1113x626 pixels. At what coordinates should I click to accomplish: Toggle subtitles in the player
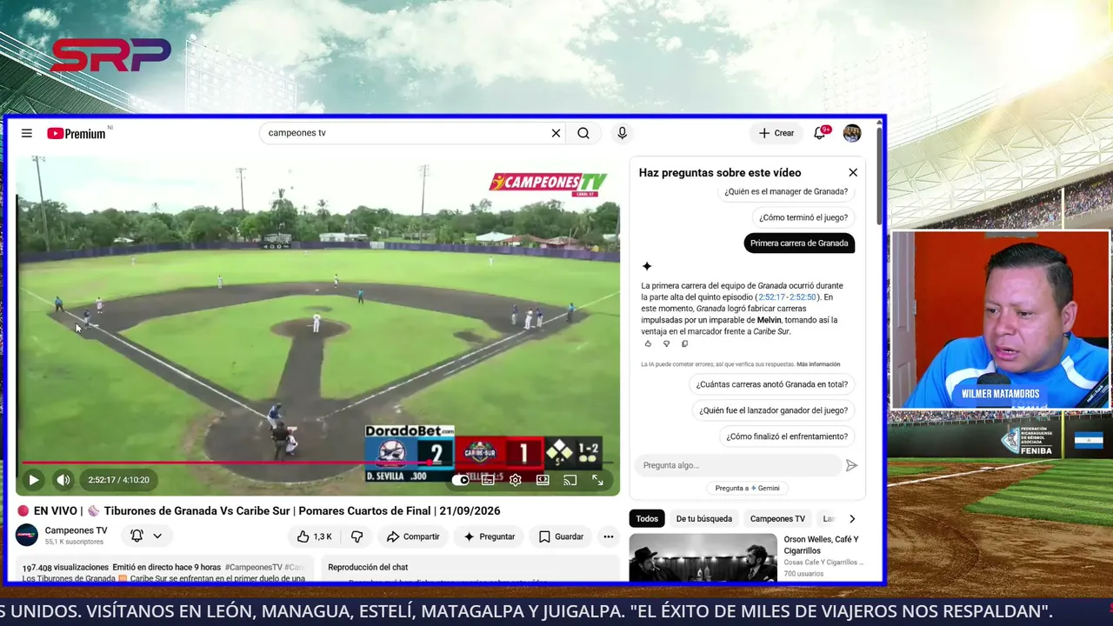point(488,480)
